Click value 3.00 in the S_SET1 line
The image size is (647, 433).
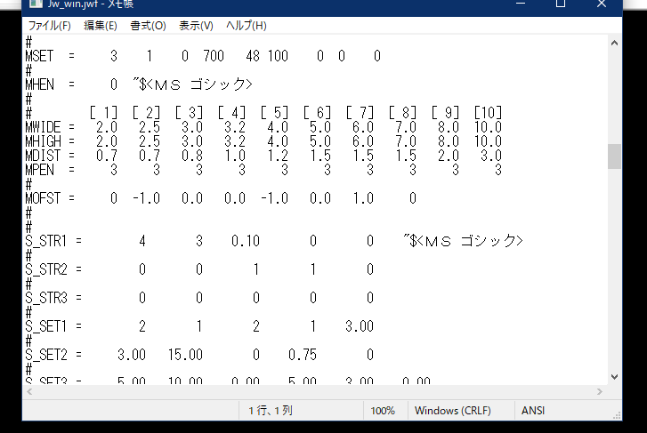coord(360,326)
